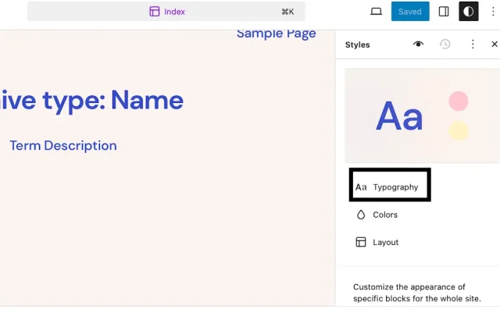Open the desktop View preview options
This screenshot has height=313, width=500.
[x=376, y=12]
